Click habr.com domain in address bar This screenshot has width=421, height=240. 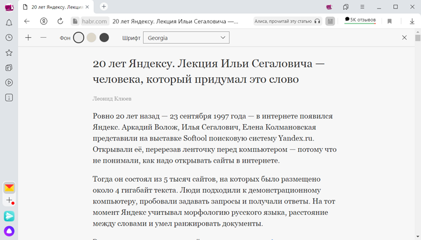pyautogui.click(x=94, y=21)
